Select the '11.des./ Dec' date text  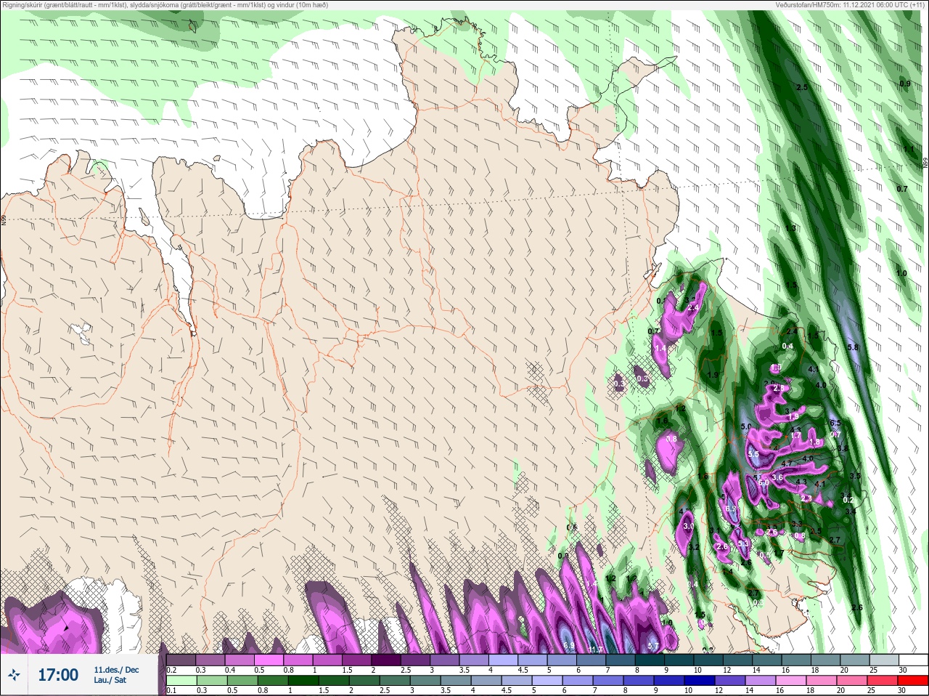(116, 670)
